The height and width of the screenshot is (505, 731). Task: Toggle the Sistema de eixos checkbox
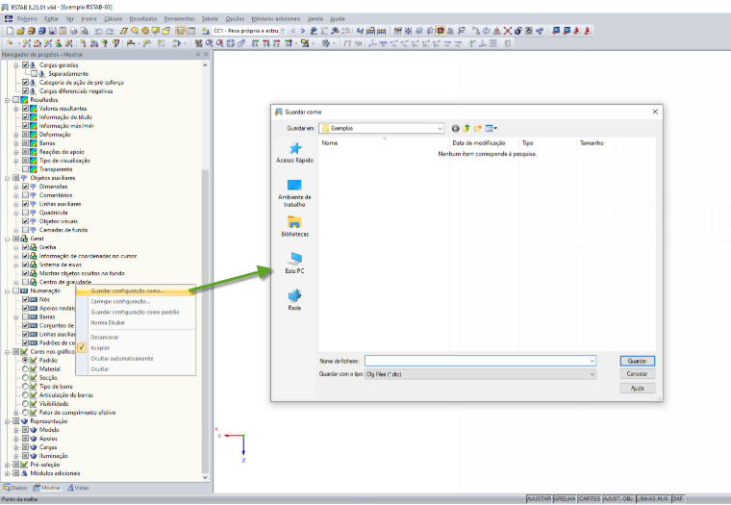pos(26,265)
